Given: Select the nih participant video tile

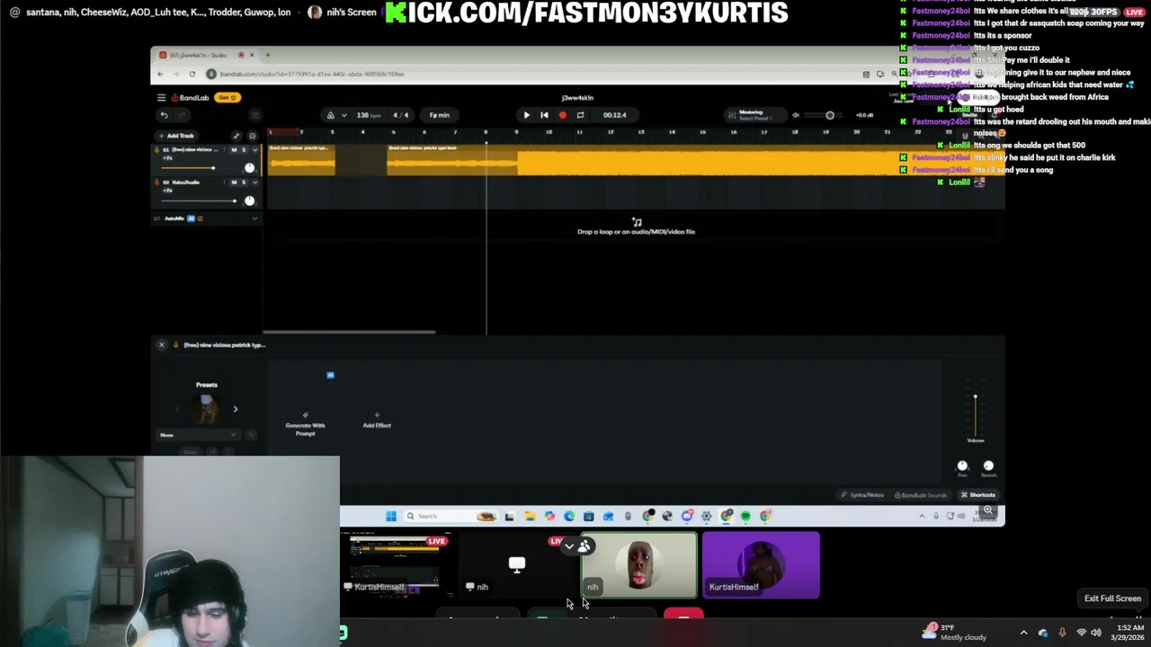Looking at the screenshot, I should coord(638,565).
